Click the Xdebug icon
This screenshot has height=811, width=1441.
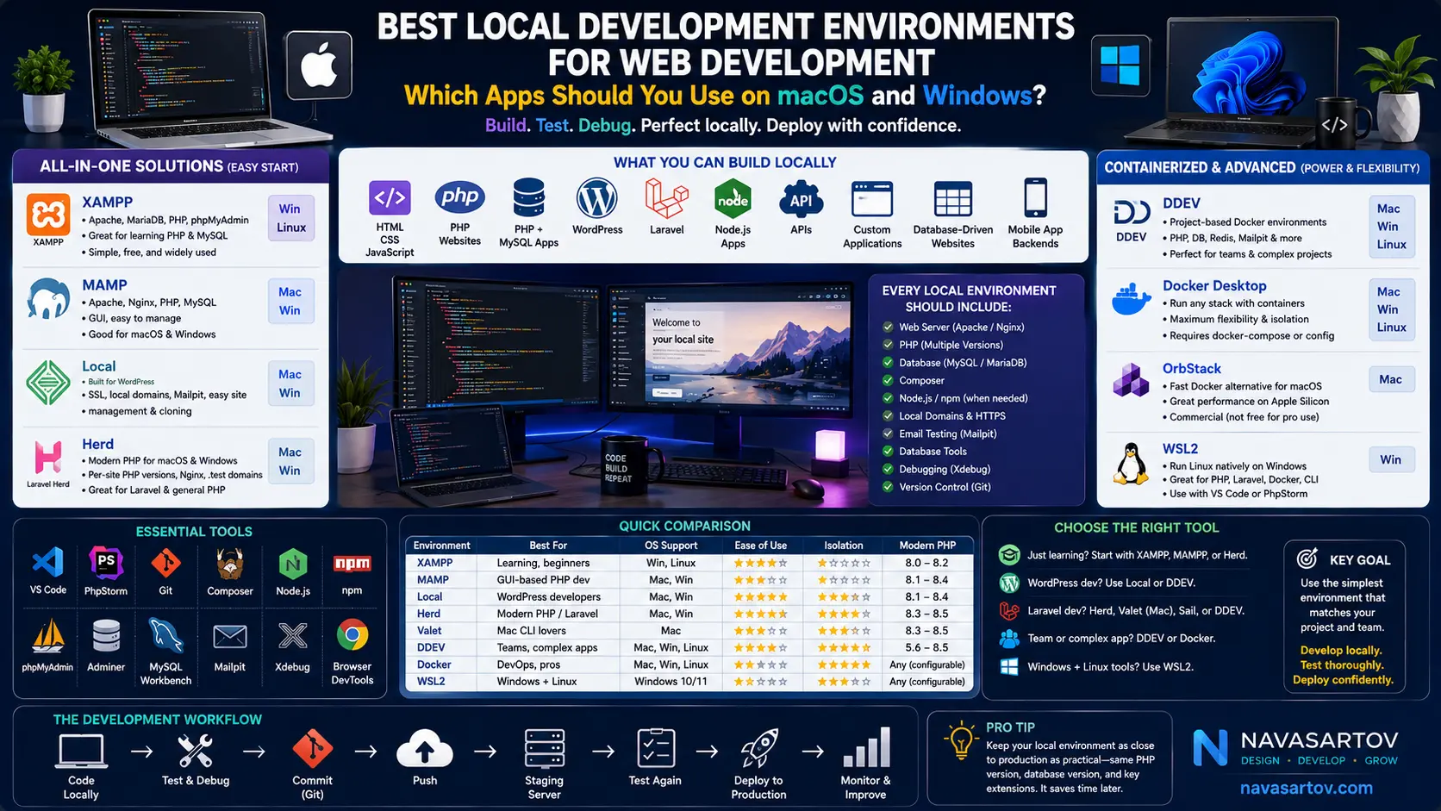292,636
